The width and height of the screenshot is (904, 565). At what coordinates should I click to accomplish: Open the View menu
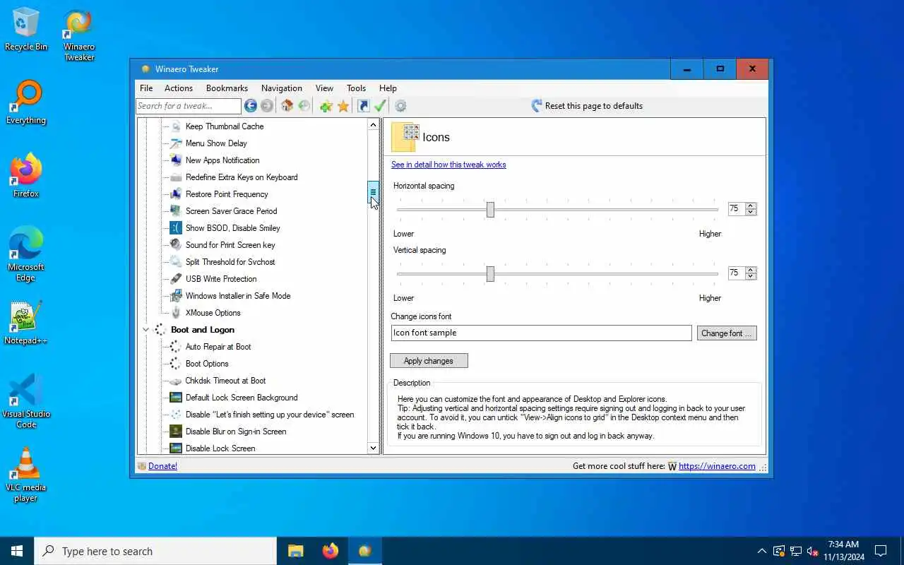pyautogui.click(x=324, y=88)
